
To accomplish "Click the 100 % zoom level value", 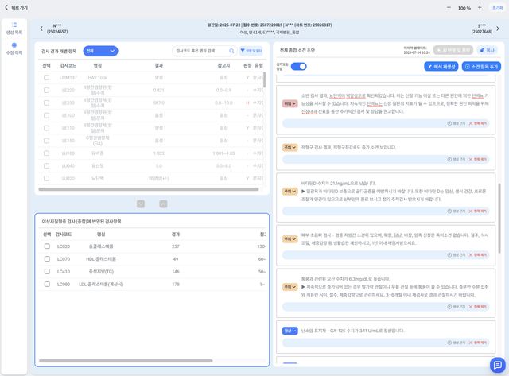I will (464, 8).
